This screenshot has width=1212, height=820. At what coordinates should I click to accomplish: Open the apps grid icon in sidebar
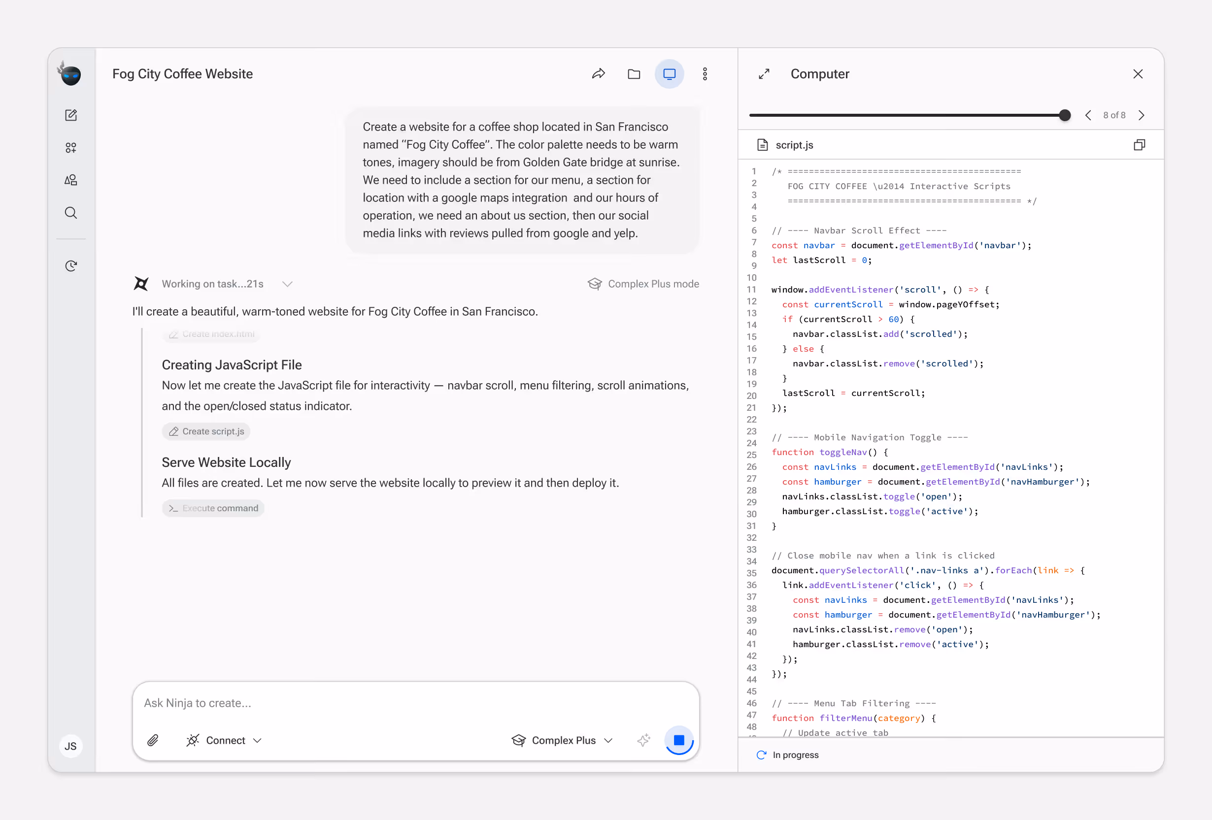point(71,148)
